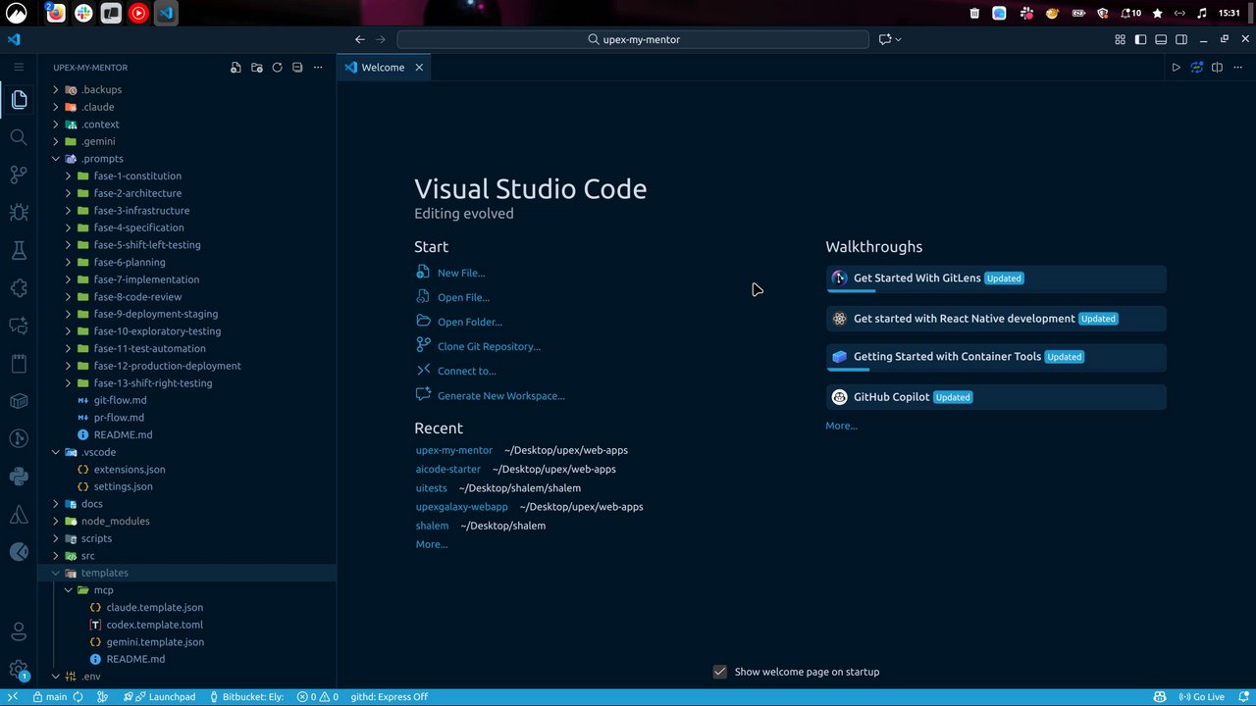This screenshot has height=706, width=1256.
Task: Split the editor to the right
Action: pos(1217,68)
